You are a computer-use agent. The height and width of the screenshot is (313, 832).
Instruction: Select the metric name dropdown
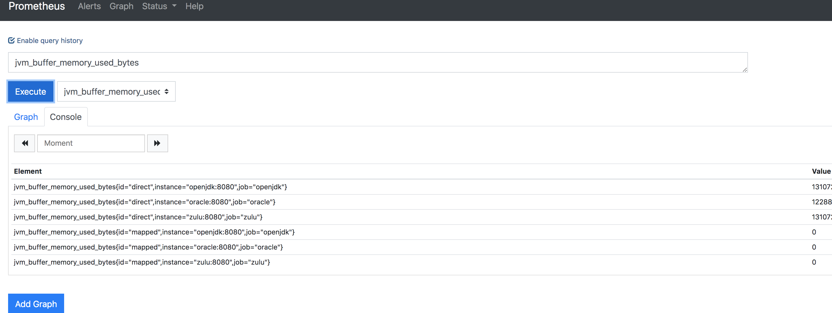pyautogui.click(x=115, y=91)
